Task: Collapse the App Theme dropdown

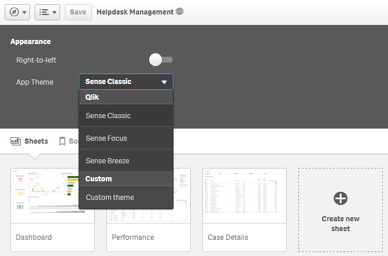Action: (125, 82)
